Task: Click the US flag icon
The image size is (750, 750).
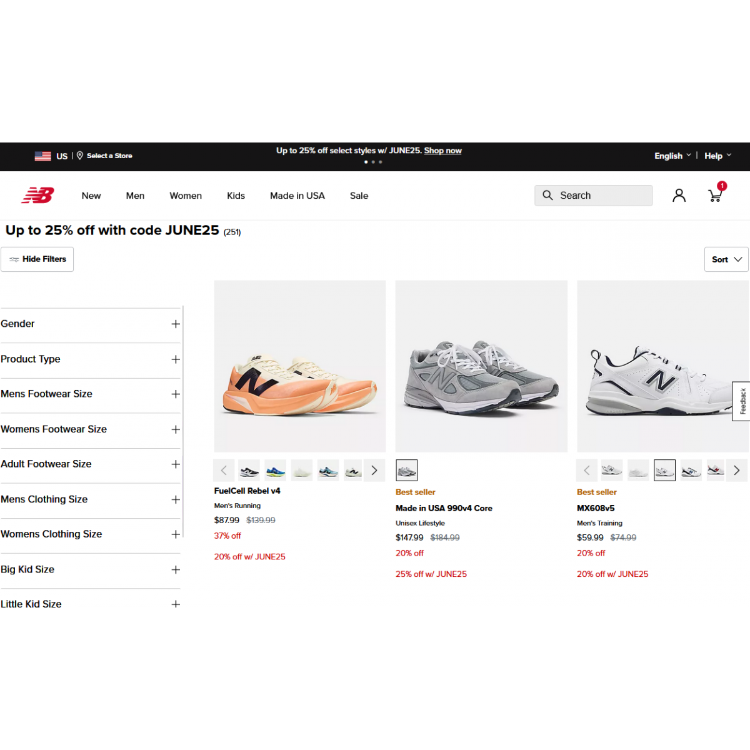Action: coord(42,156)
